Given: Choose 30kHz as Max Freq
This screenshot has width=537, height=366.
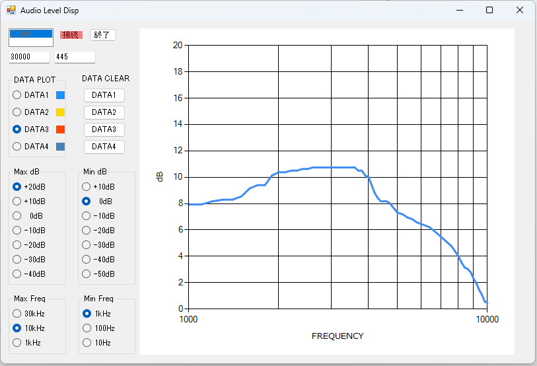Looking at the screenshot, I should point(18,314).
